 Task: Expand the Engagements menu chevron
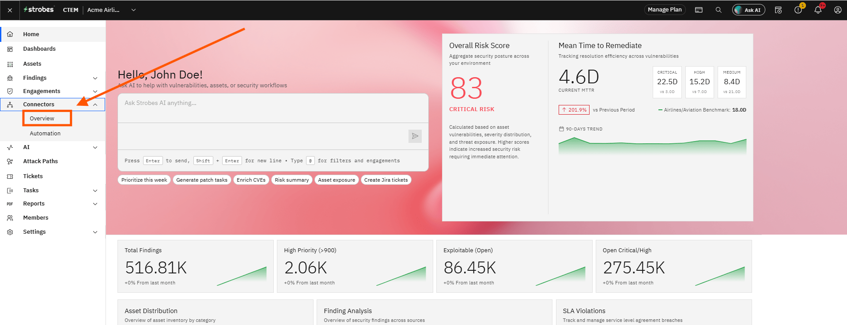point(95,91)
